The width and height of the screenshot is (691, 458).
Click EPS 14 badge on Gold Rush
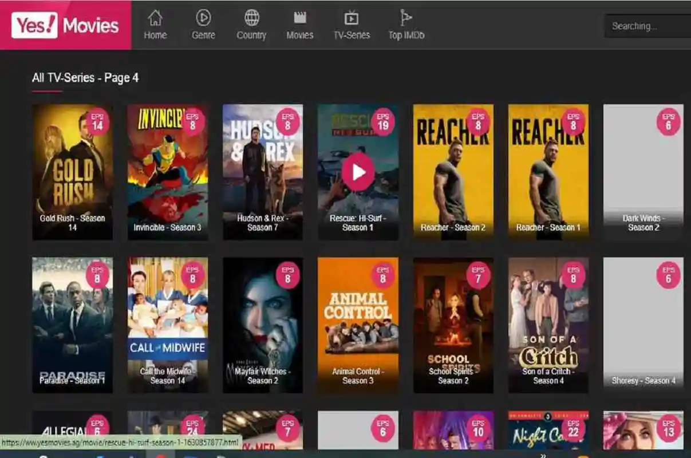[97, 122]
